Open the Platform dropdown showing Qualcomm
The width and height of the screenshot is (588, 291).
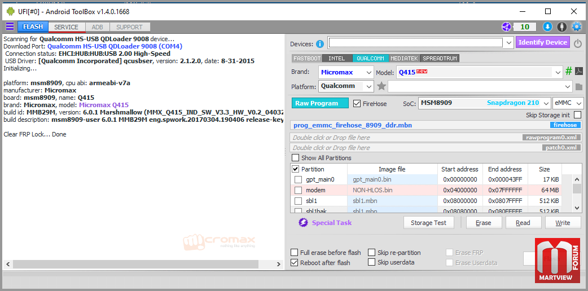coord(346,86)
